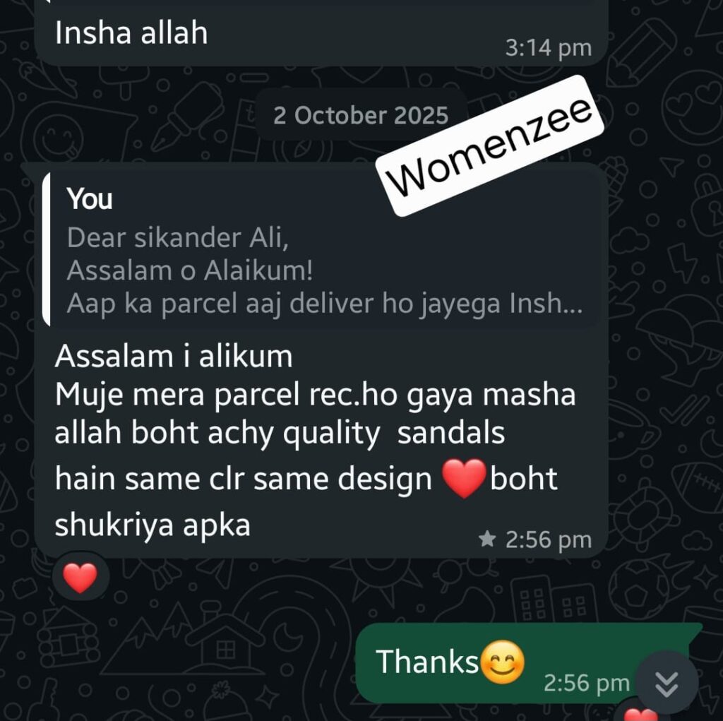The image size is (723, 721).
Task: Open the red heart reaction under the message
Action: click(80, 577)
